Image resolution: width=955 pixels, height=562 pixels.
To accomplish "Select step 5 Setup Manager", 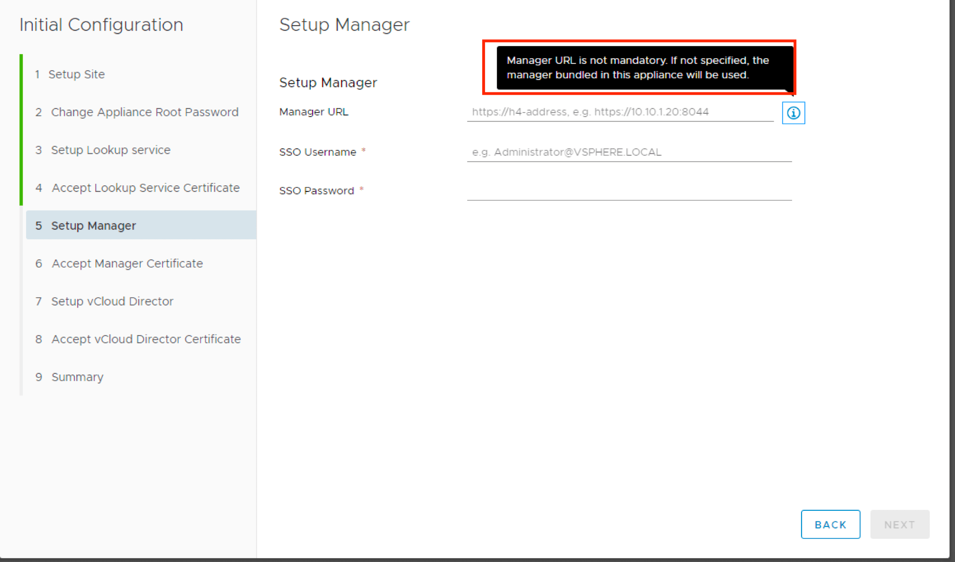I will pos(93,226).
